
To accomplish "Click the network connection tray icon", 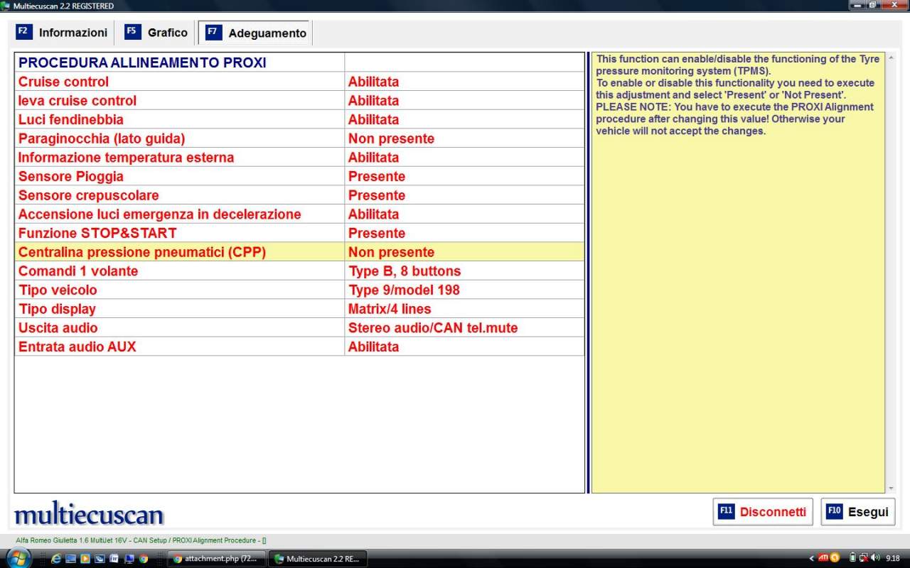I will coord(864,558).
